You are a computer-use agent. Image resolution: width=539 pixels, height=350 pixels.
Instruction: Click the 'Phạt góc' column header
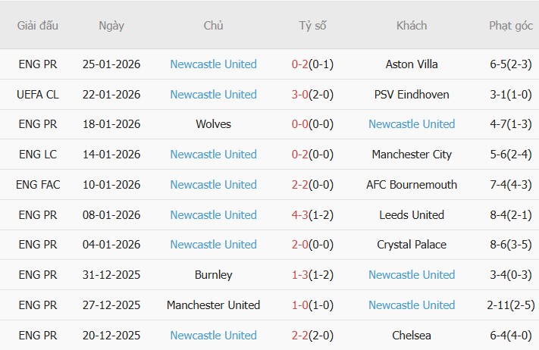click(510, 26)
